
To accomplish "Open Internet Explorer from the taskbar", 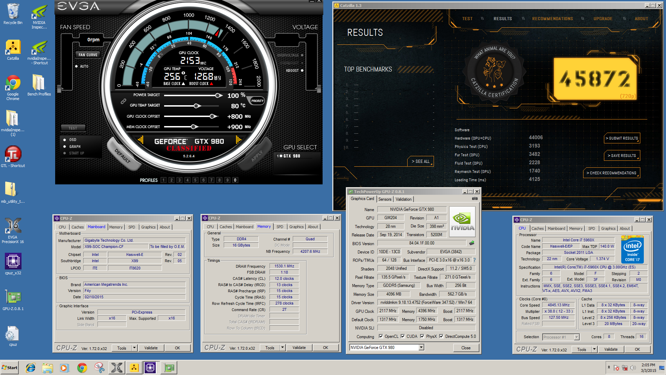I will pyautogui.click(x=31, y=368).
